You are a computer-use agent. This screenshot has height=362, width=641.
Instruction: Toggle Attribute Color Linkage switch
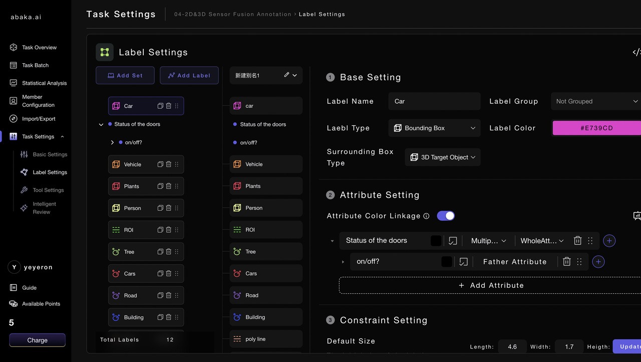coord(446,216)
